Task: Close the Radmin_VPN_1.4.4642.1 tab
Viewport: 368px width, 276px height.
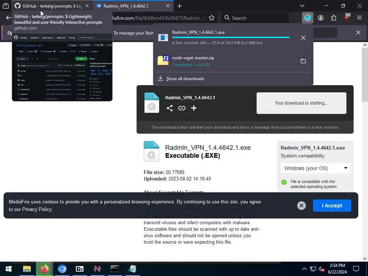Action: coord(168,6)
